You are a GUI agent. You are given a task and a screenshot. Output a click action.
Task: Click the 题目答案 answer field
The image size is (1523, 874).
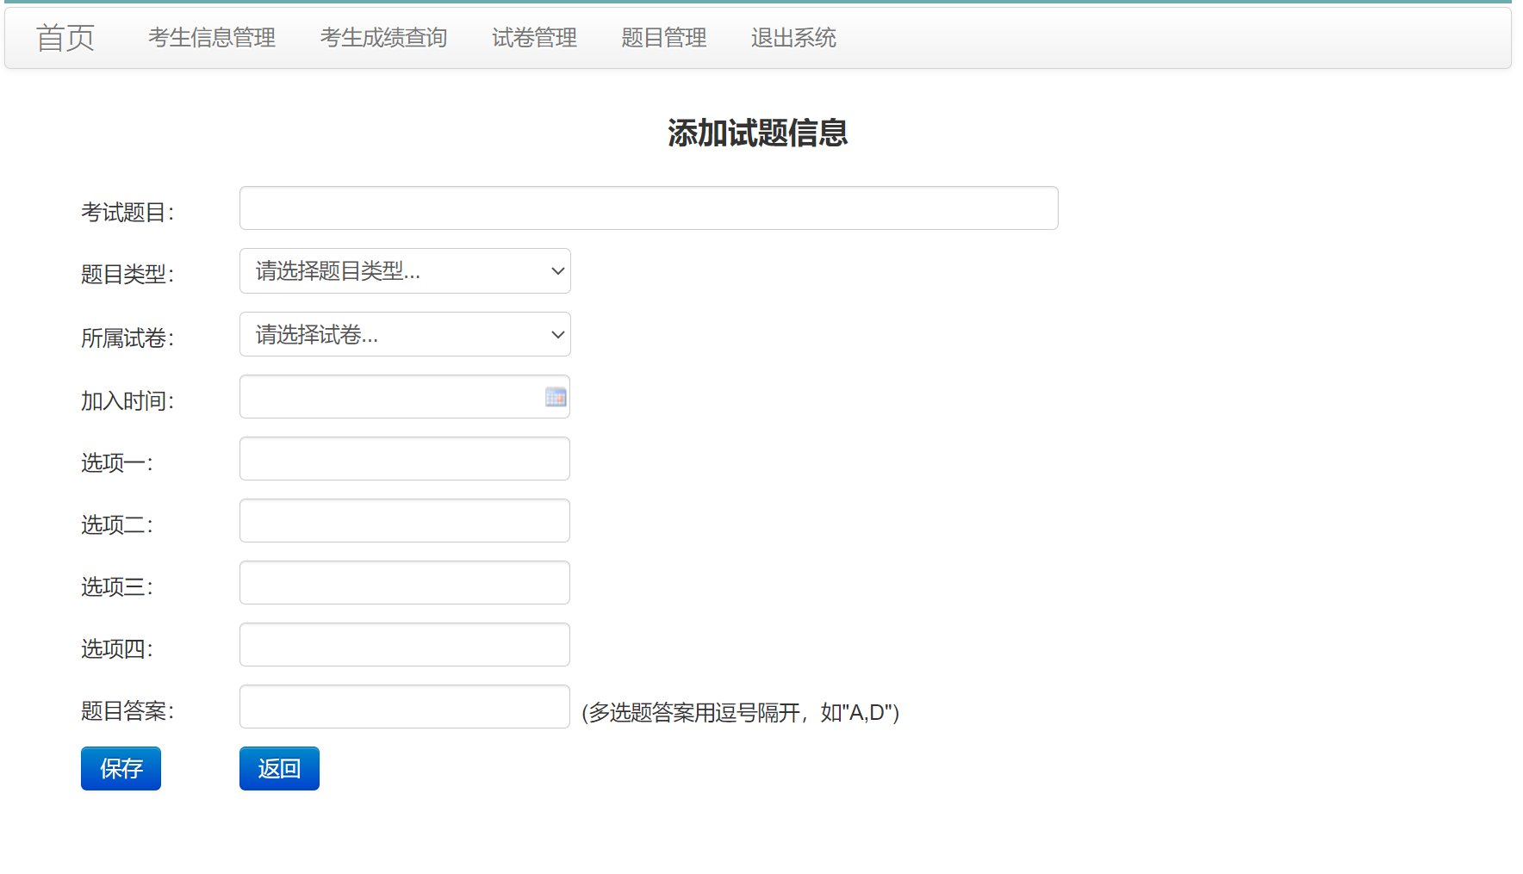[405, 707]
